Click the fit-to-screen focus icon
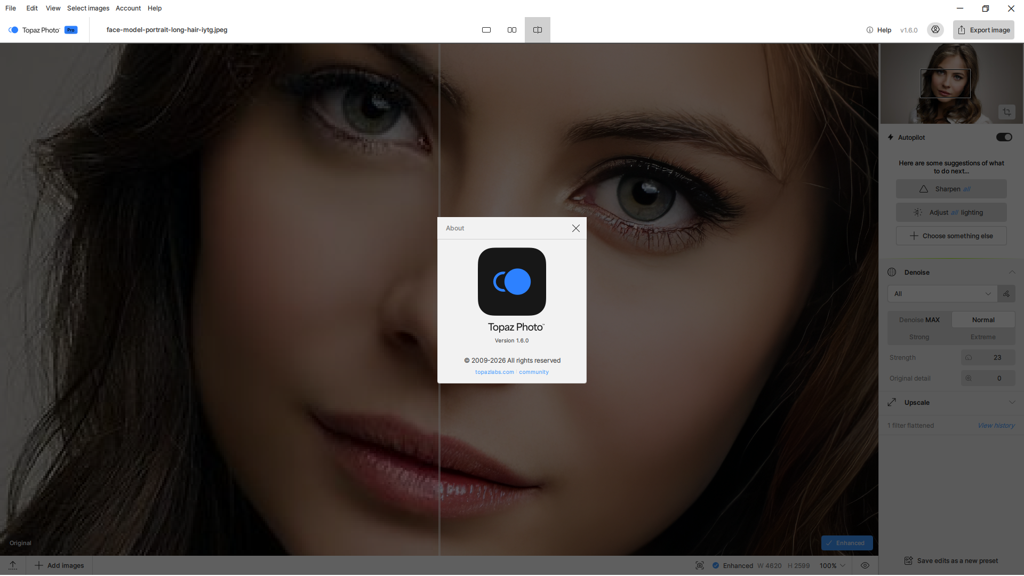 [x=700, y=565]
